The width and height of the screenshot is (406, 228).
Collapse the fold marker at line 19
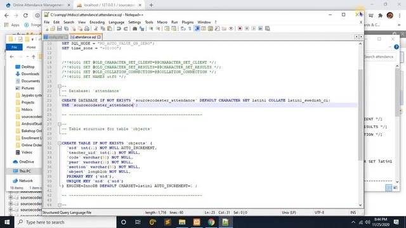coord(60,86)
